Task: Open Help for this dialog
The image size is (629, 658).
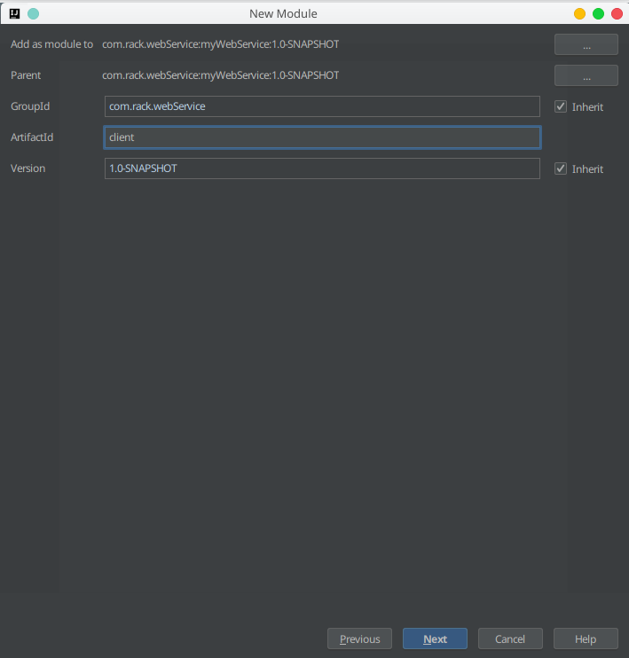Action: click(586, 638)
